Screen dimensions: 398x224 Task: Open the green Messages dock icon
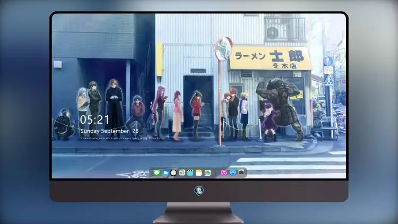157,173
